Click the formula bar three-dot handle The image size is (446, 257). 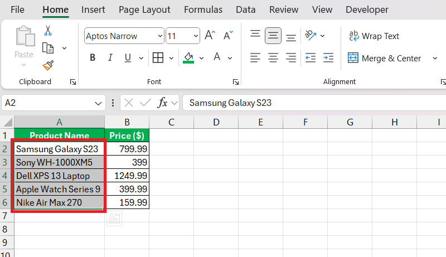tap(113, 103)
